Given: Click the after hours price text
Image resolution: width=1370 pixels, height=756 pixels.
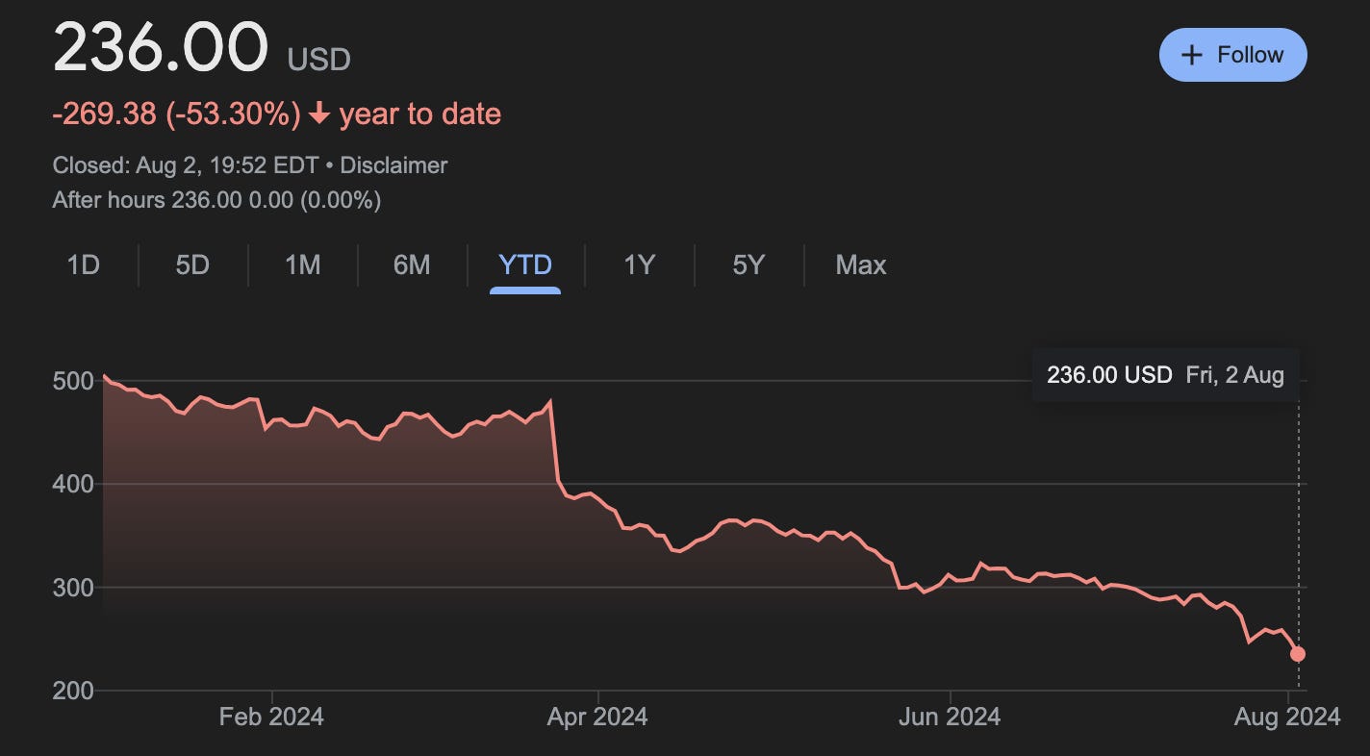Looking at the screenshot, I should click(216, 200).
